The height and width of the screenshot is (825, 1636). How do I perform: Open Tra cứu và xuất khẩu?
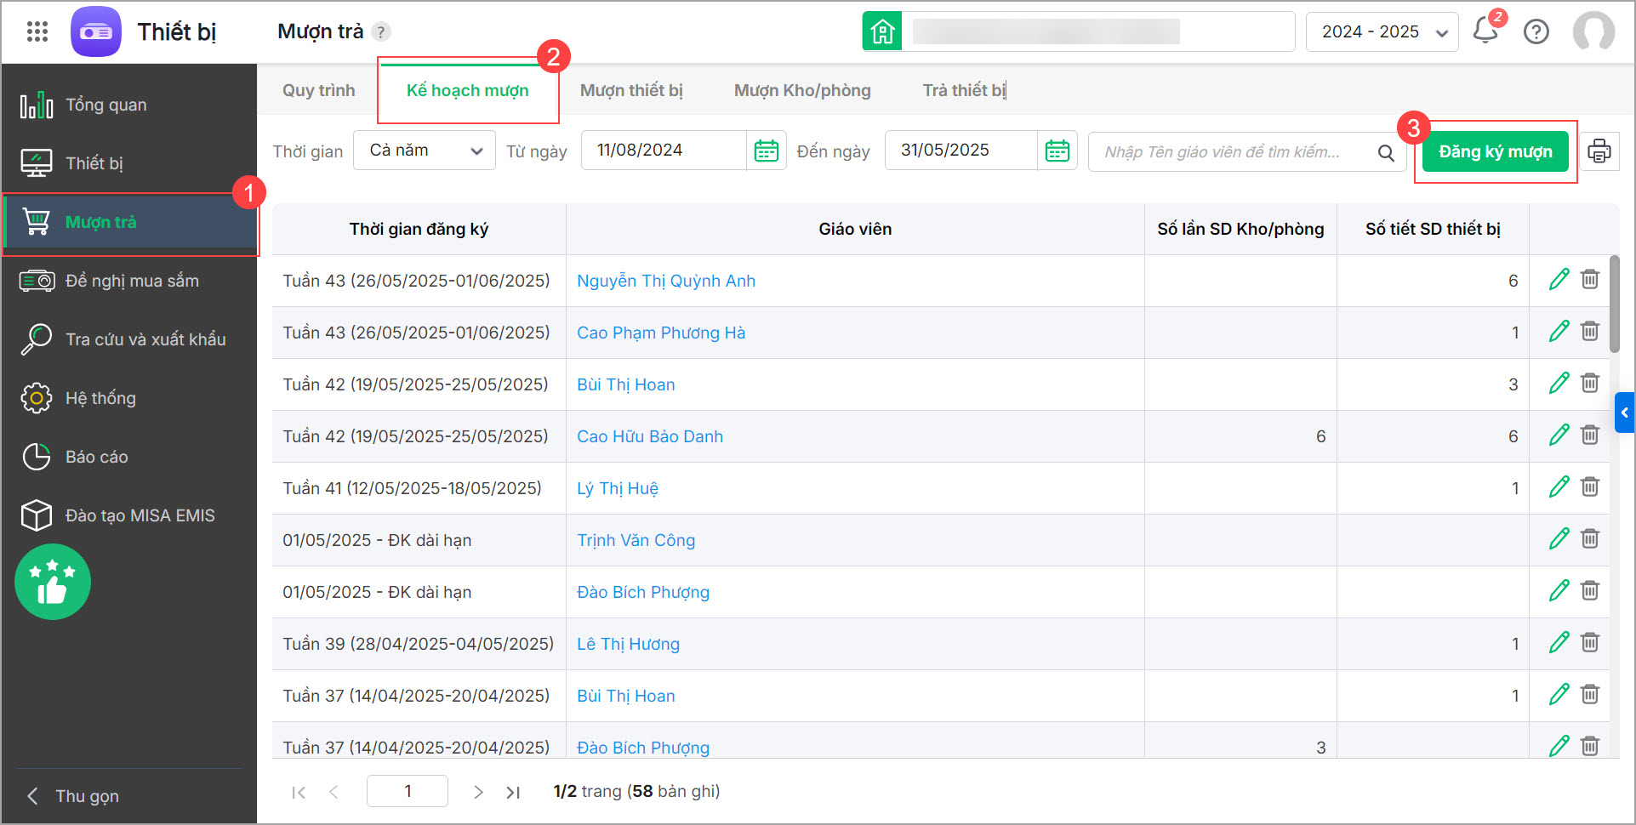click(x=129, y=339)
